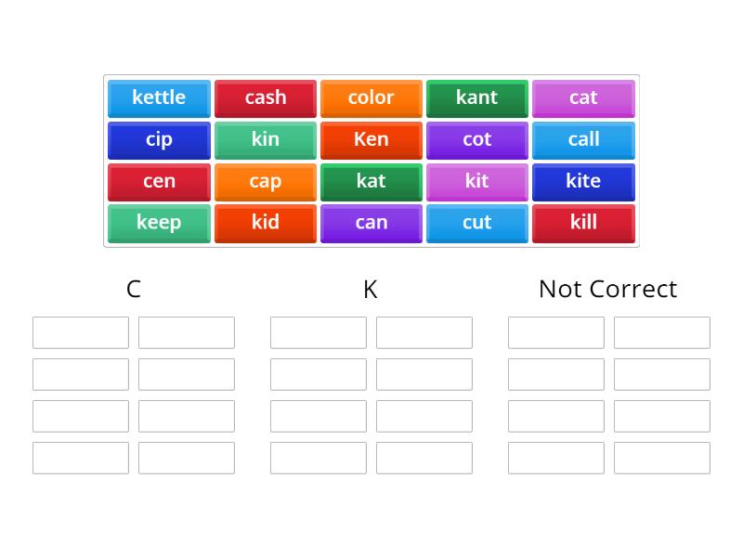Click the orange 'cap' word tile
Screen dimensions: 743x557
[x=266, y=181]
